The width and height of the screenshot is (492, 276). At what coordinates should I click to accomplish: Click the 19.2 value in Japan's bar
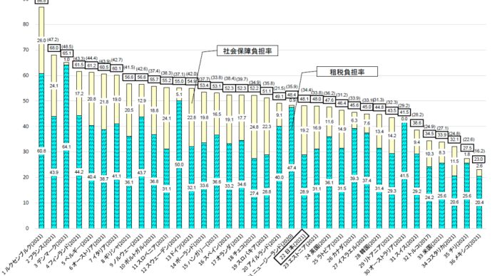pyautogui.click(x=304, y=130)
